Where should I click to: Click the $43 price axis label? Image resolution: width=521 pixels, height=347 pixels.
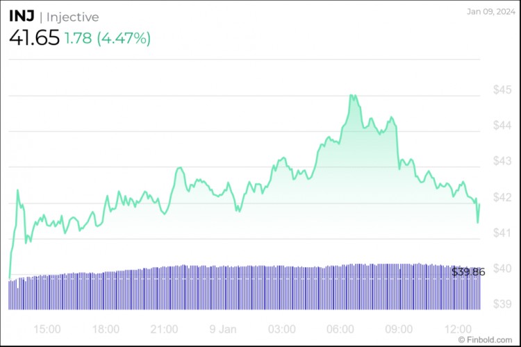[x=502, y=161]
